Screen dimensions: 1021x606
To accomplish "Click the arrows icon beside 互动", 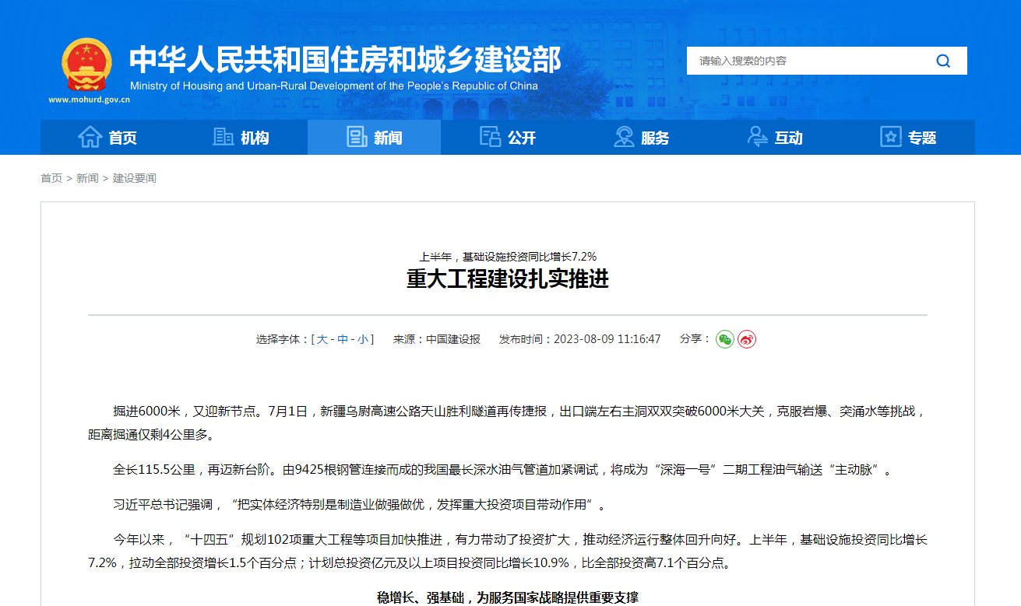I will (756, 136).
